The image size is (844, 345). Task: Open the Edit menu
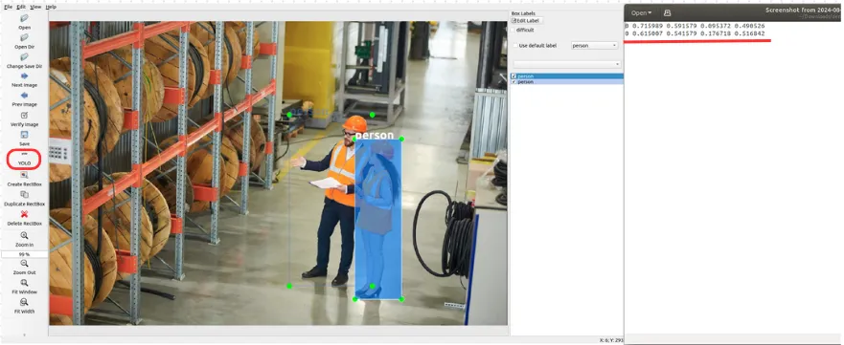click(21, 7)
